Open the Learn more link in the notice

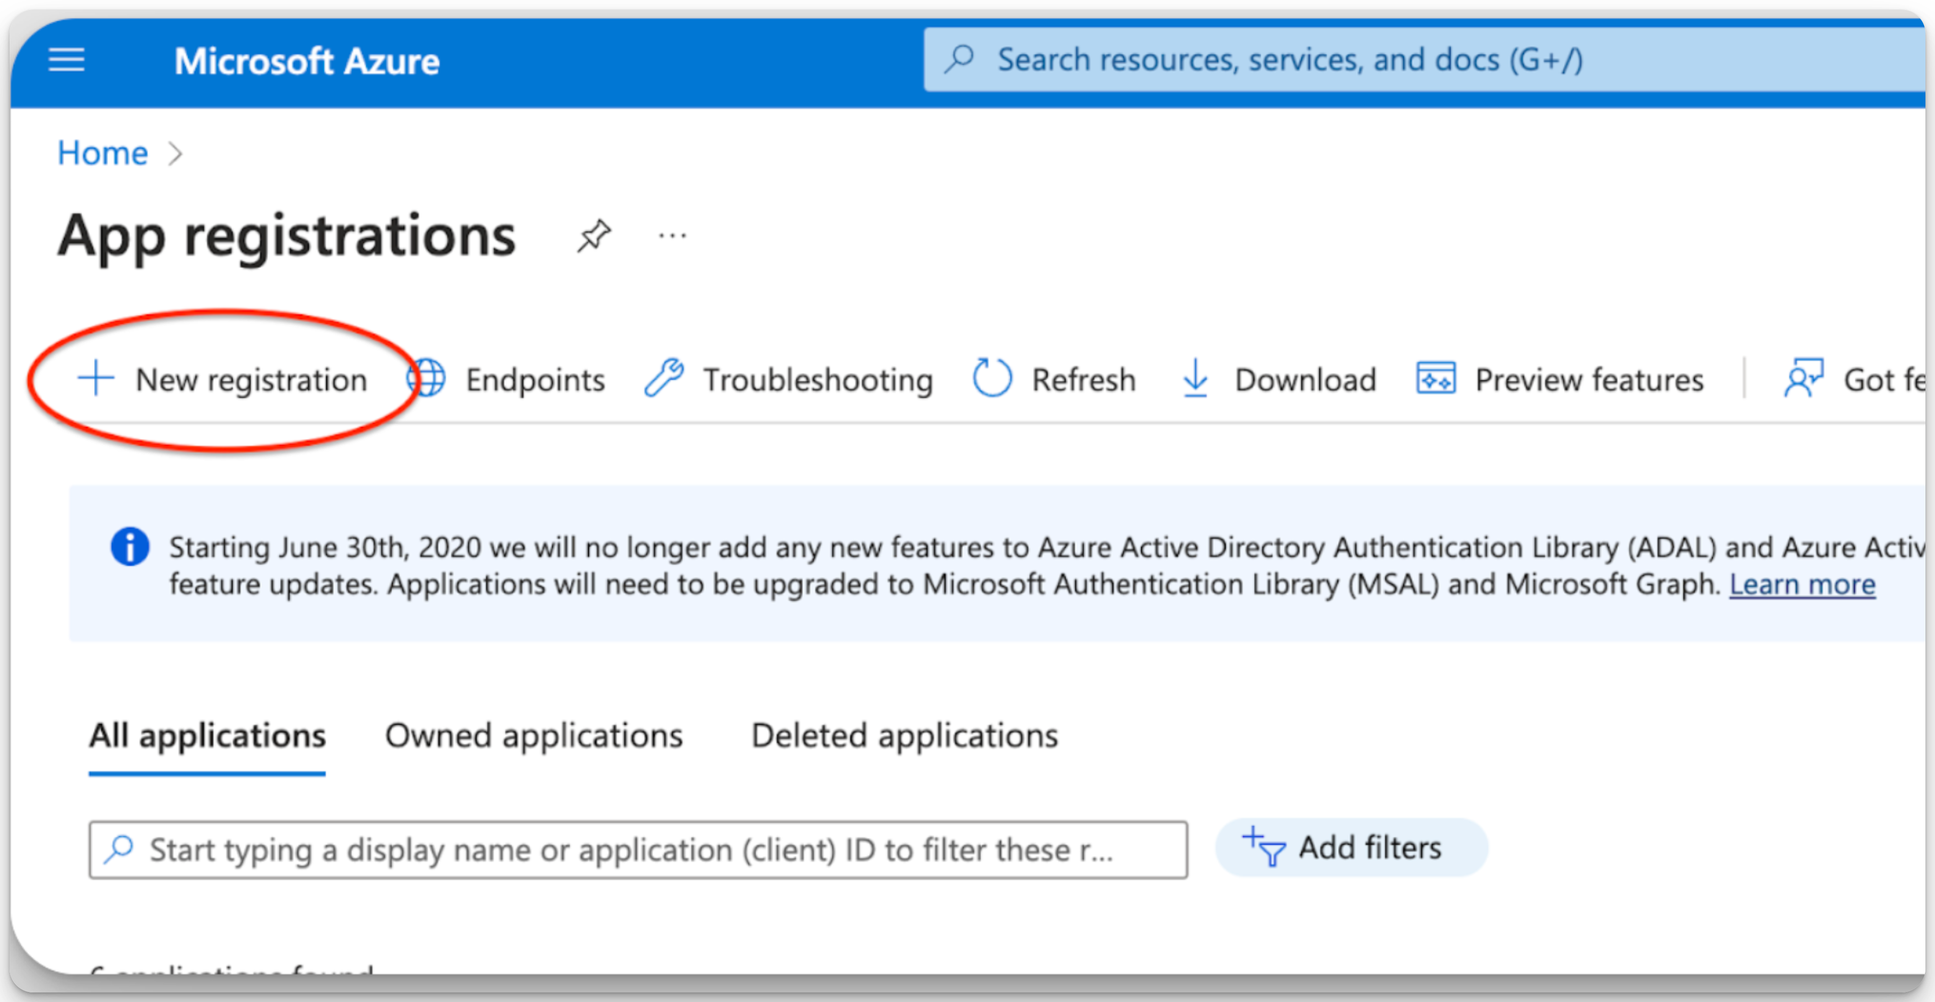(1802, 584)
